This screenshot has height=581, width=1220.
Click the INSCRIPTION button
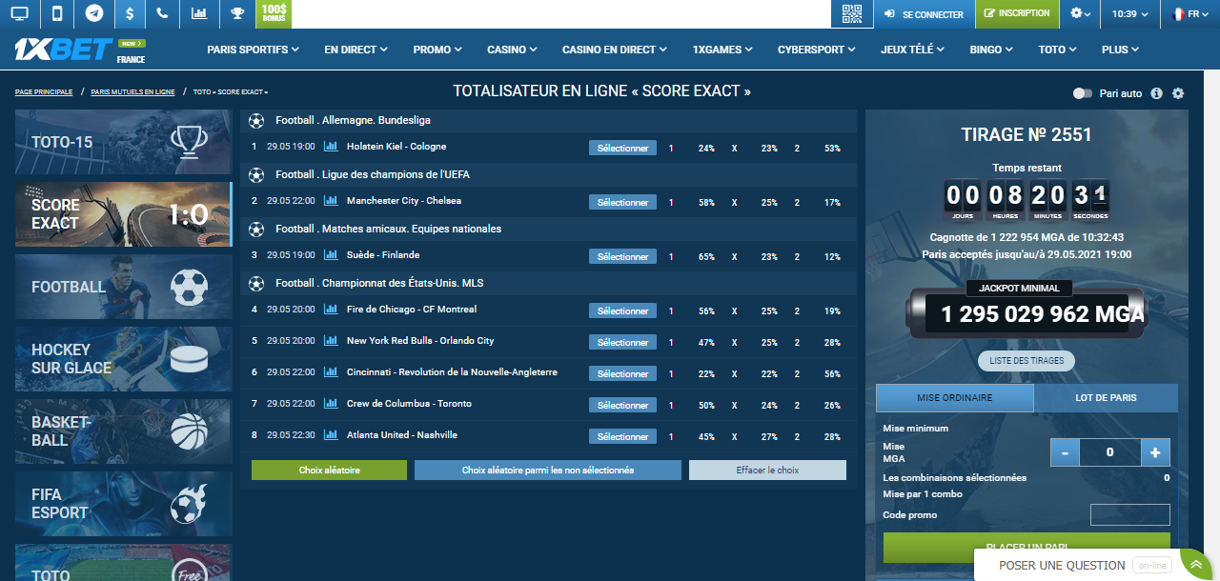pos(1017,13)
